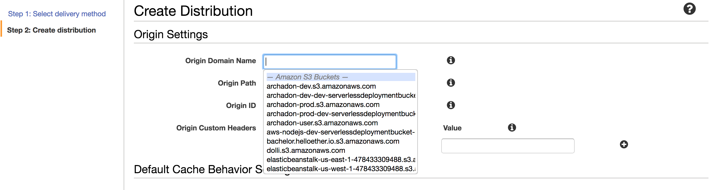Select archadon-dev-dev-serverlessdeploymentbucket option
The height and width of the screenshot is (190, 710).
coord(341,96)
